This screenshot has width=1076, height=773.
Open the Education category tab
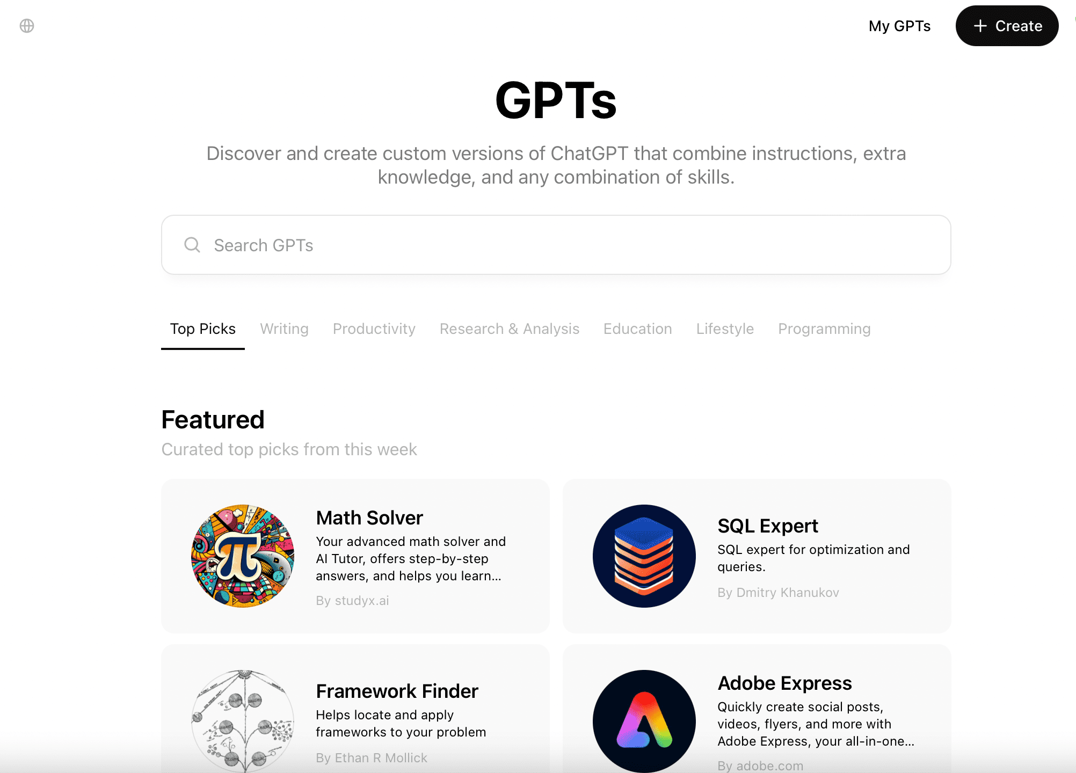pyautogui.click(x=637, y=328)
